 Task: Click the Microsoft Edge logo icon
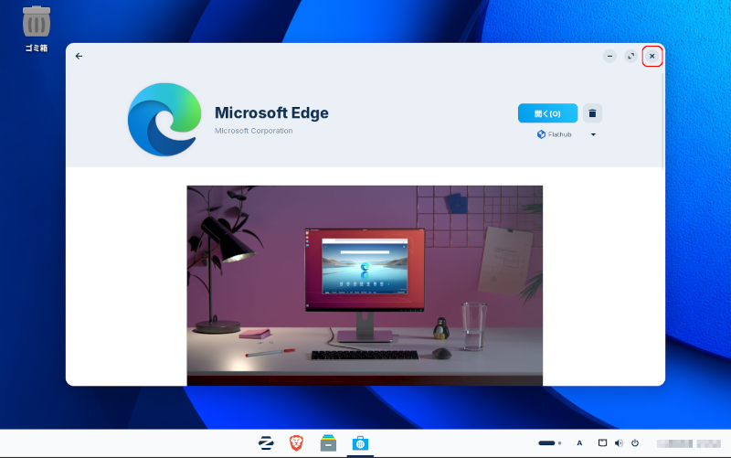tap(164, 120)
